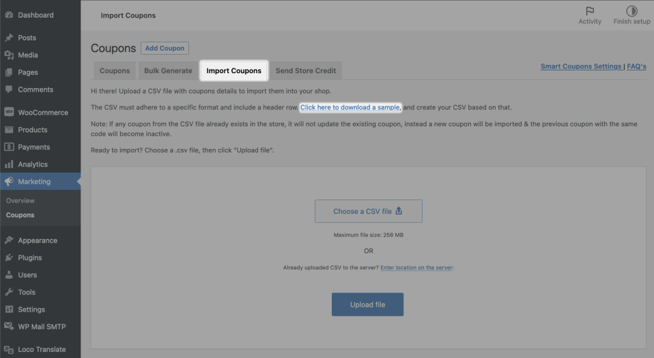Image resolution: width=654 pixels, height=358 pixels.
Task: Click the Add Coupon button
Action: point(165,48)
